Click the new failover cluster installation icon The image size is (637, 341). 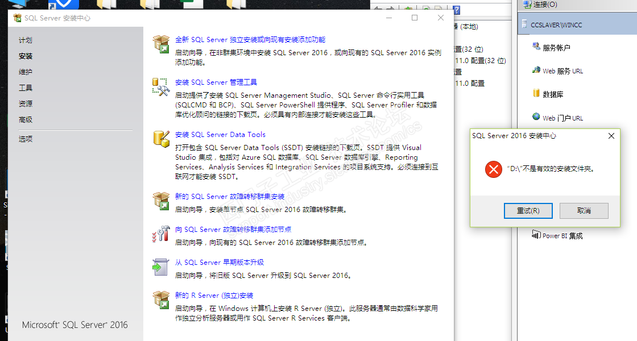pyautogui.click(x=161, y=201)
